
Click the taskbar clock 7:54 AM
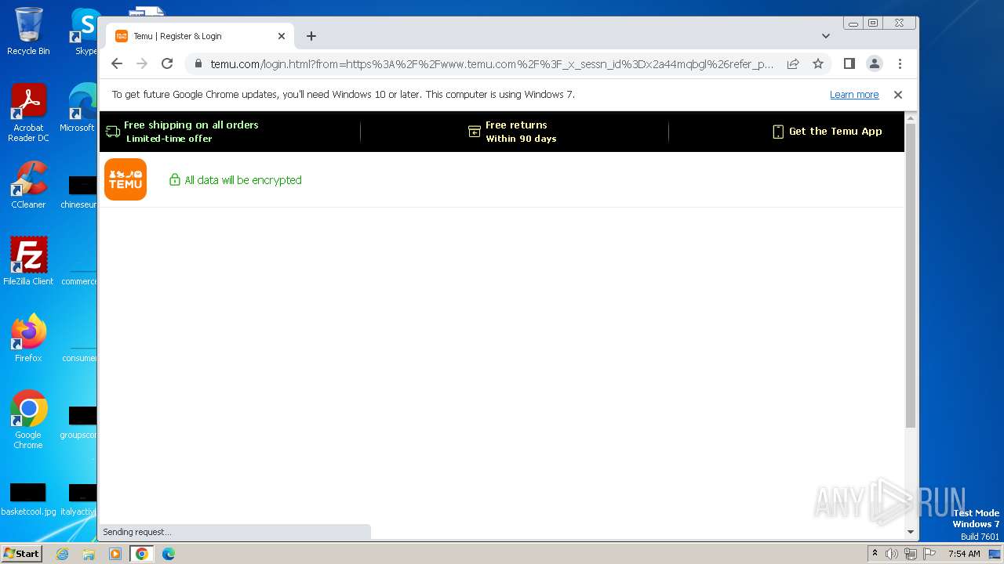(964, 554)
